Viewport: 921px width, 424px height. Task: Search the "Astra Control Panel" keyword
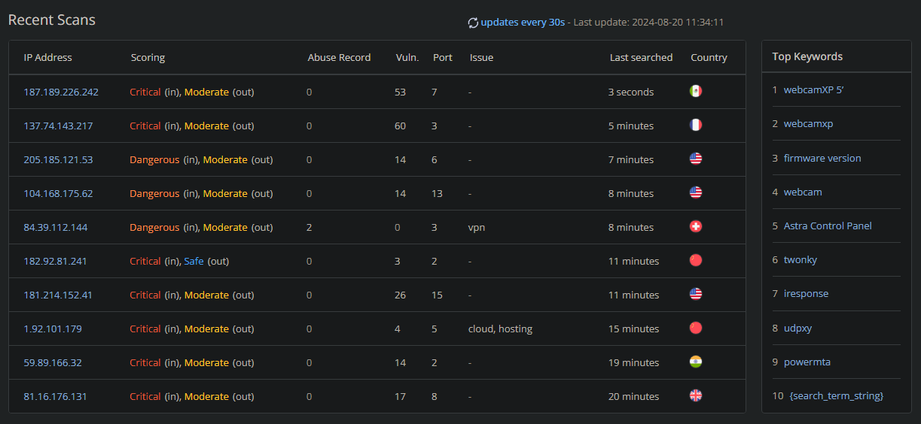pyautogui.click(x=828, y=226)
